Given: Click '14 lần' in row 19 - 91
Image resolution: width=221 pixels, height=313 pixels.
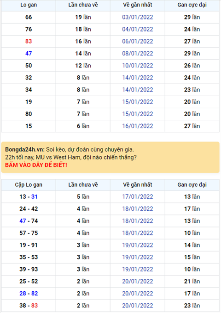Looking at the screenshot, I should [192, 245].
